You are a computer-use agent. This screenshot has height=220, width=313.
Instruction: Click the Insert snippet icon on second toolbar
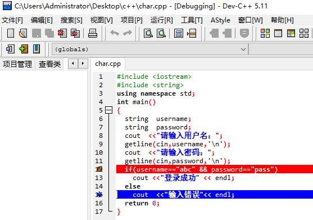[10, 49]
